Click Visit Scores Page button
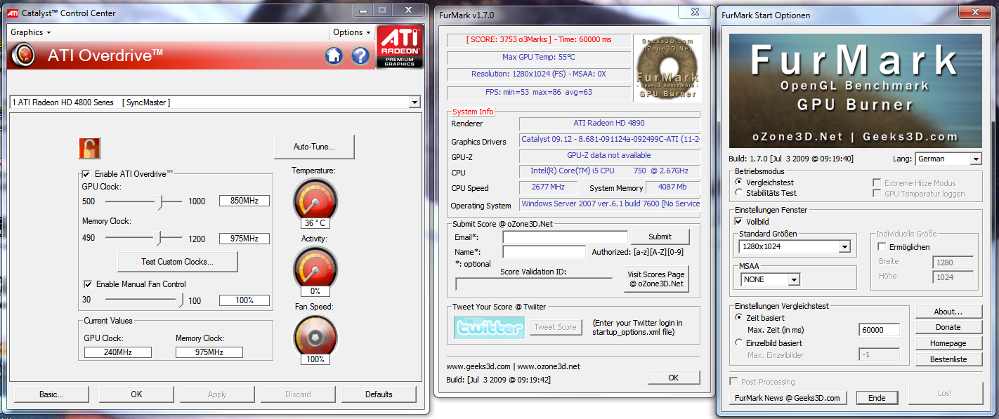This screenshot has width=999, height=419. click(656, 279)
